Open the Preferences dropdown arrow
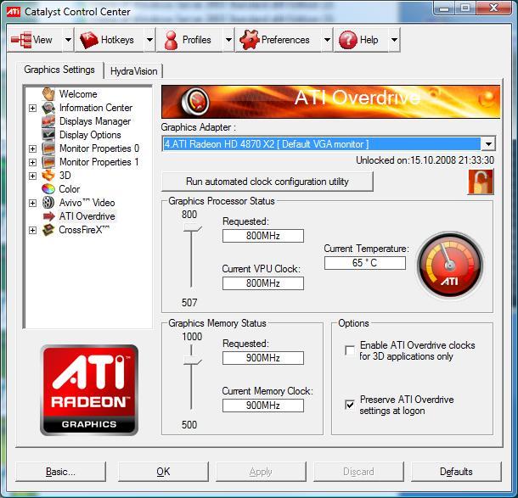Viewport: 518px width, 498px height. 327,40
